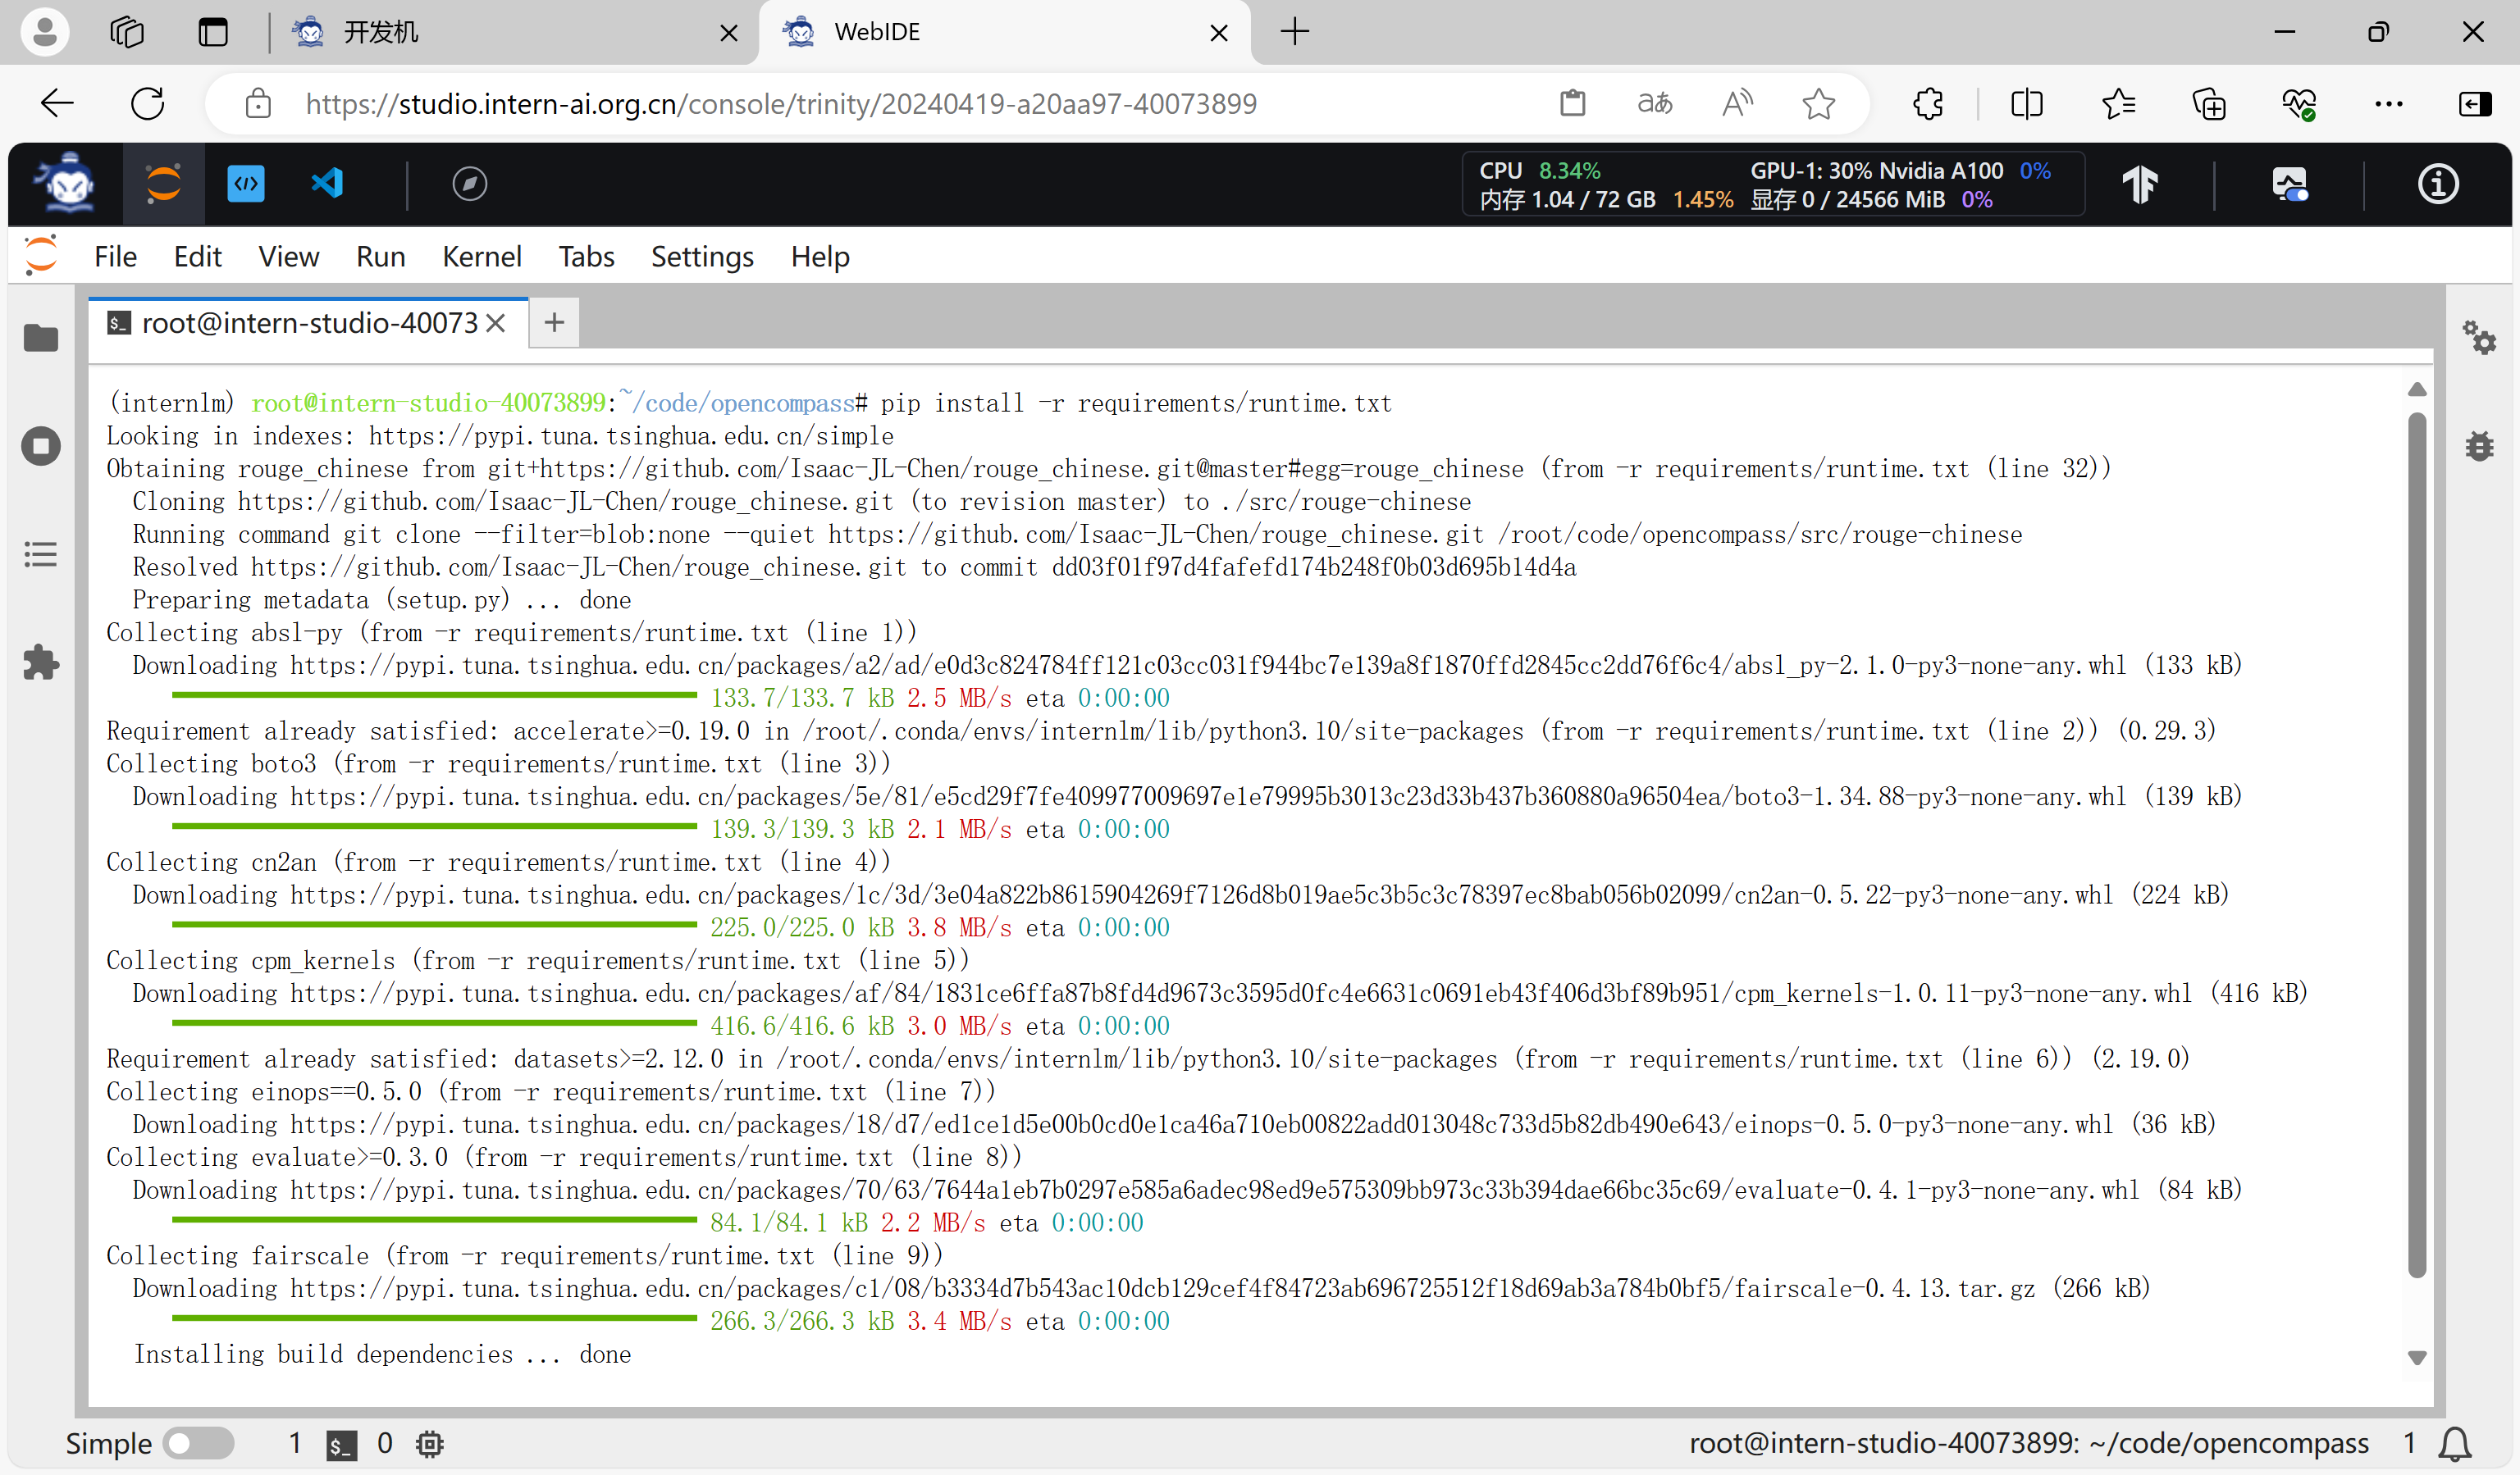2520x1475 pixels.
Task: Go back with browser back arrow
Action: pyautogui.click(x=57, y=103)
